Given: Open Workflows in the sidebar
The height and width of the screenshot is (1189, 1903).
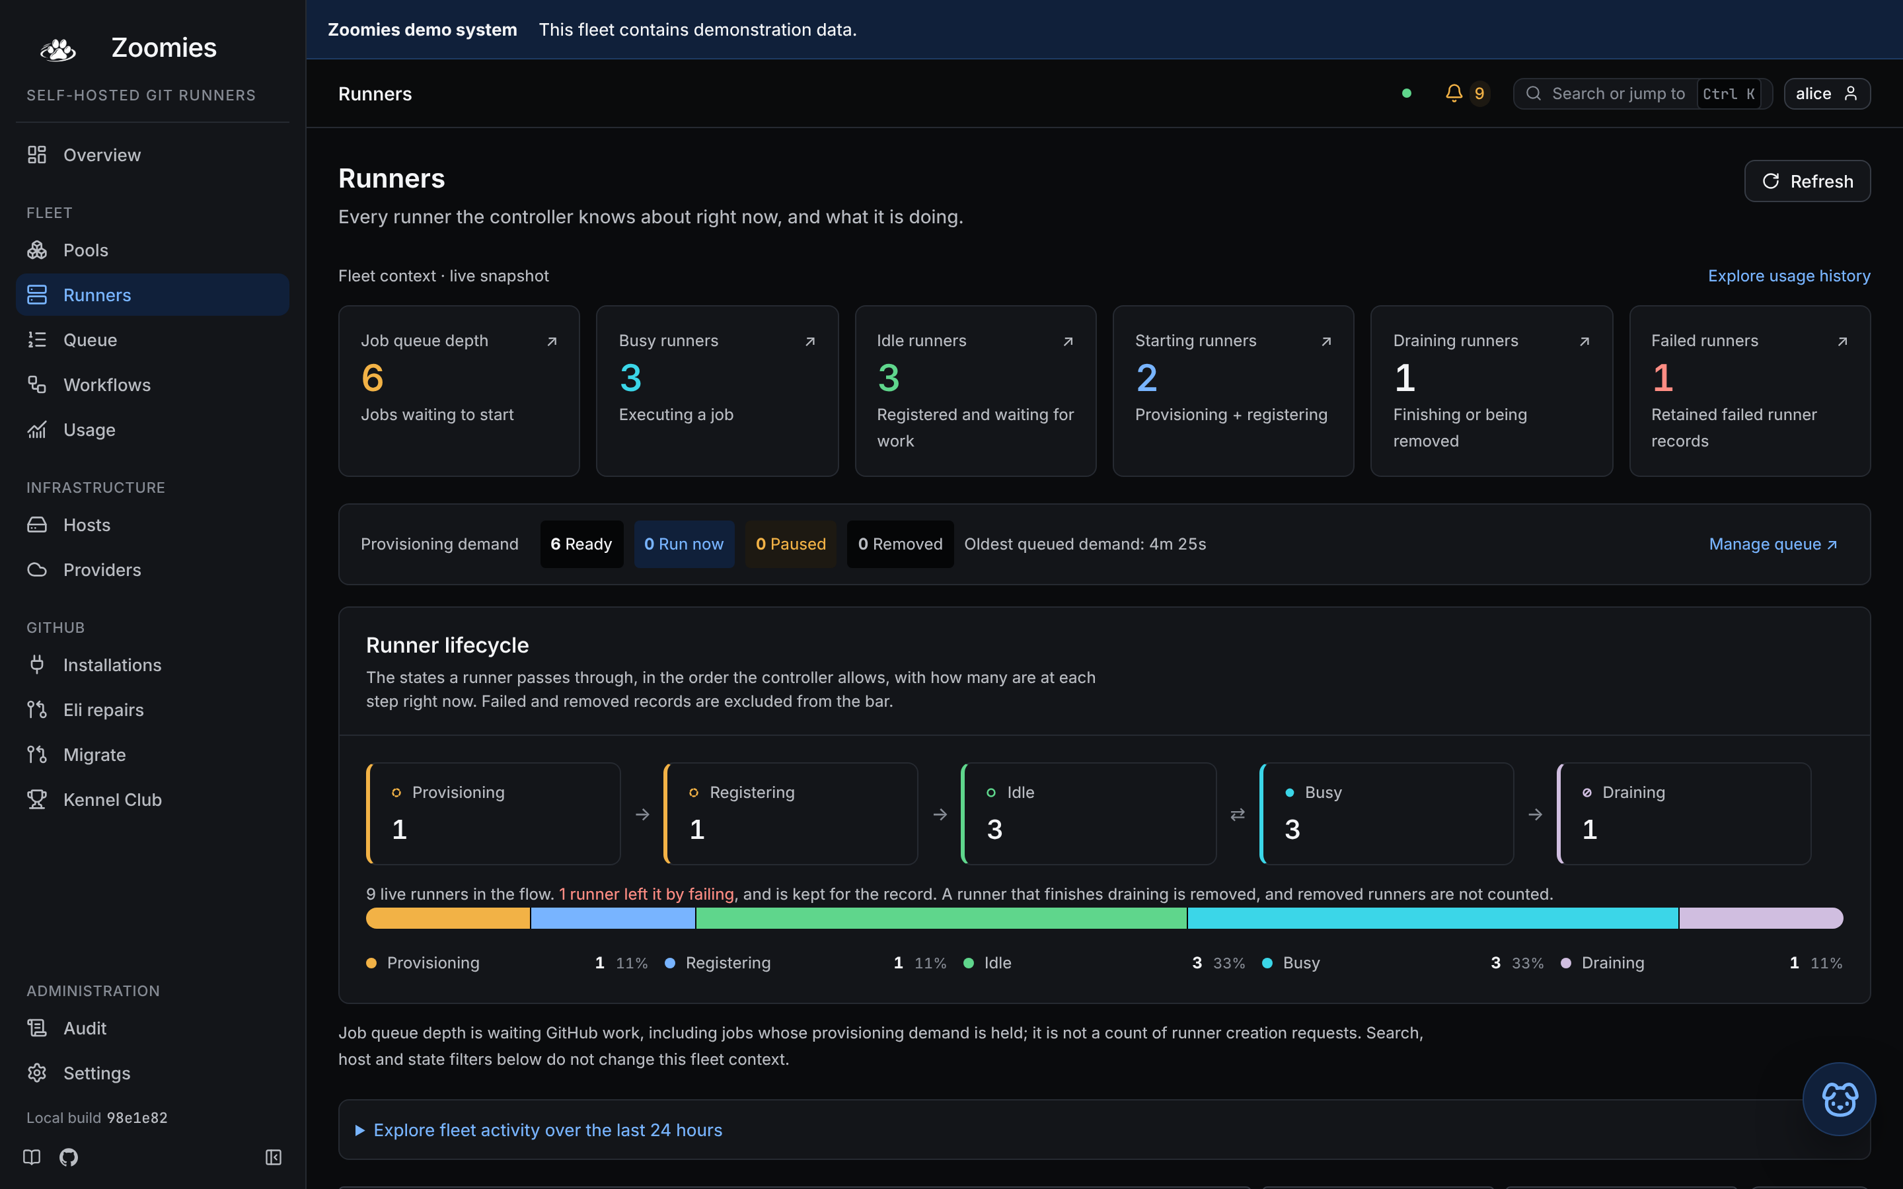Looking at the screenshot, I should pos(153,384).
